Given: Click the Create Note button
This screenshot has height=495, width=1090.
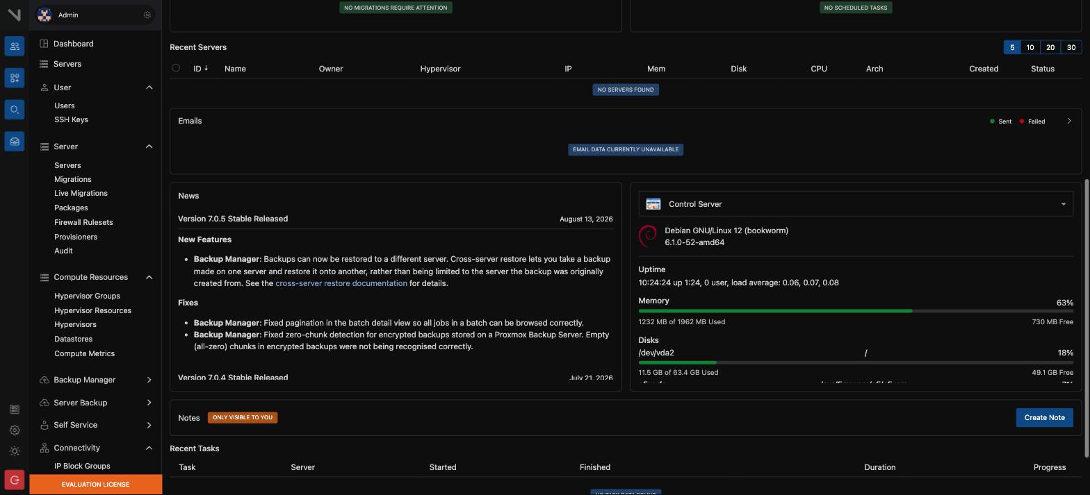Looking at the screenshot, I should point(1044,417).
